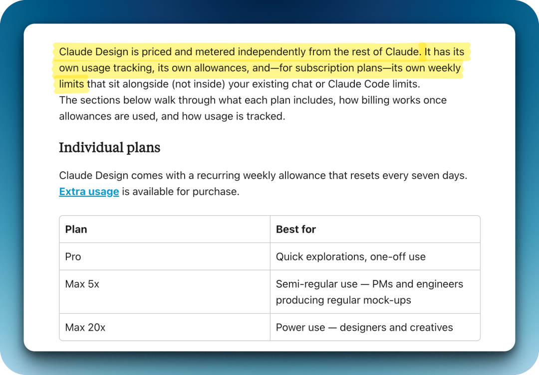This screenshot has height=375, width=539.
Task: Click the 'Power use — designers and creatives' cell
Action: (364, 327)
